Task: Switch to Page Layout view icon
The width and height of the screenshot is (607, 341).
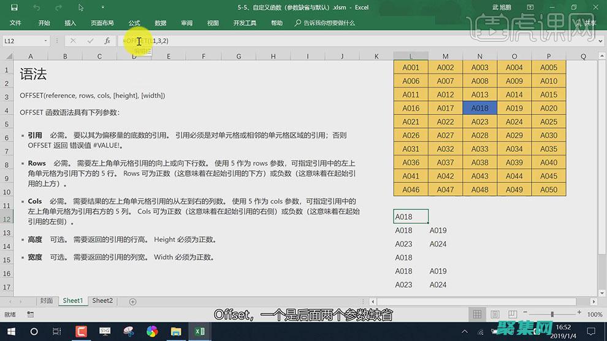Action: click(x=495, y=314)
